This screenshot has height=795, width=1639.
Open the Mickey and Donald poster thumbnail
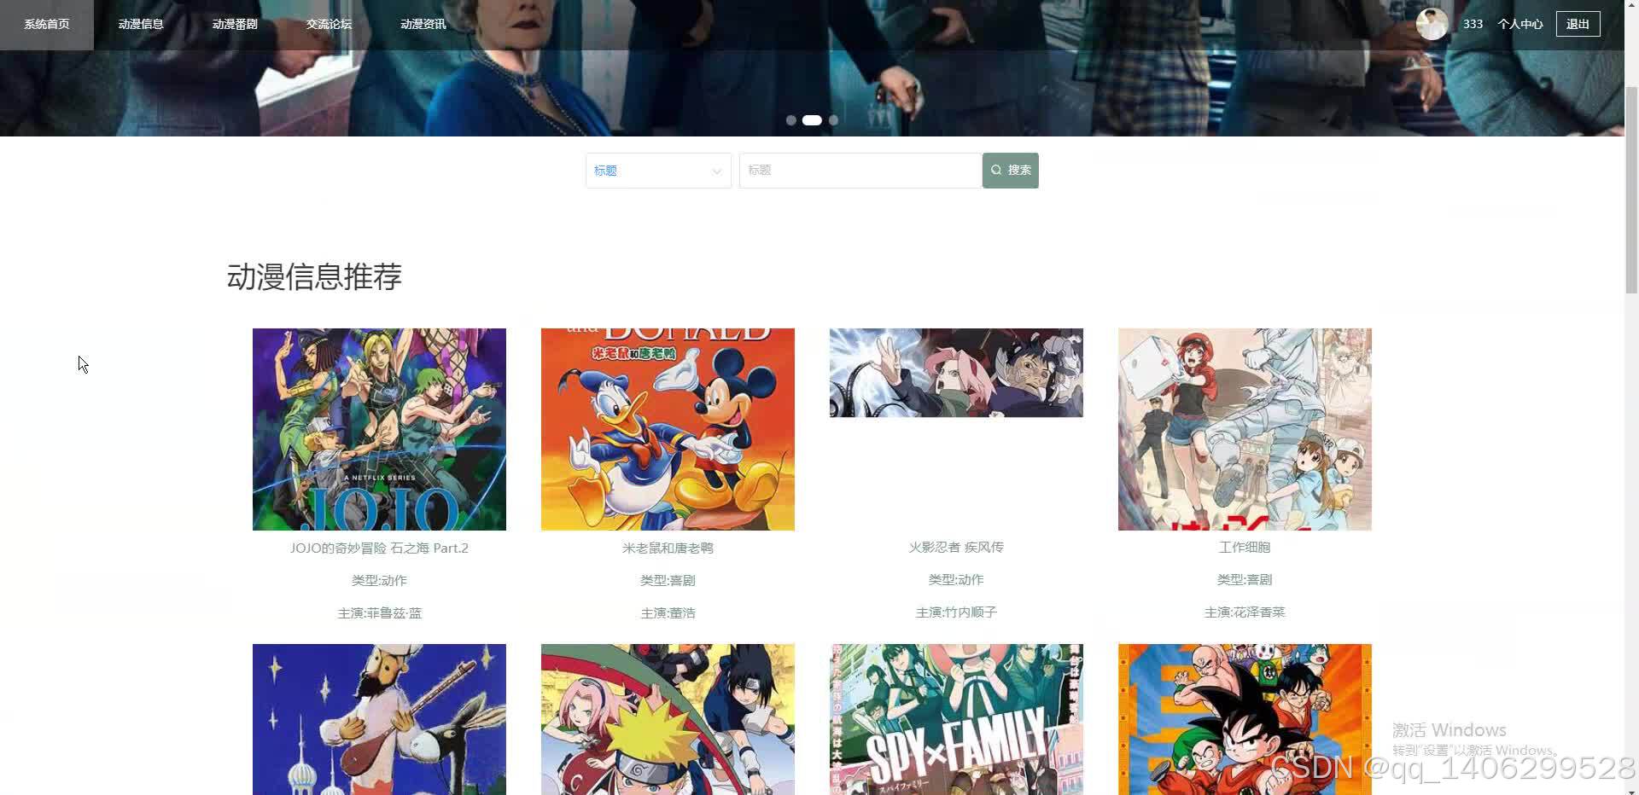click(x=668, y=429)
